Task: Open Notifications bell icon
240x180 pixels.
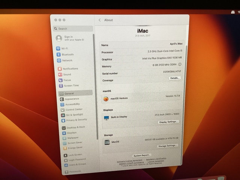Action: tap(60, 69)
